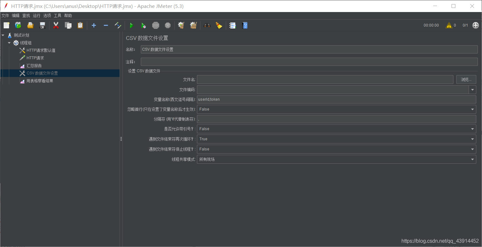Screen dimensions: 482x247
Task: Open the 遇到文件结束符停止线程 dropdown
Action: (x=336, y=149)
